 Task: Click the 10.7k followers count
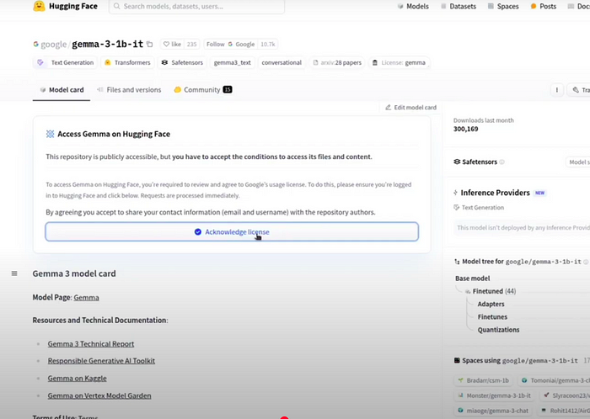pos(268,45)
